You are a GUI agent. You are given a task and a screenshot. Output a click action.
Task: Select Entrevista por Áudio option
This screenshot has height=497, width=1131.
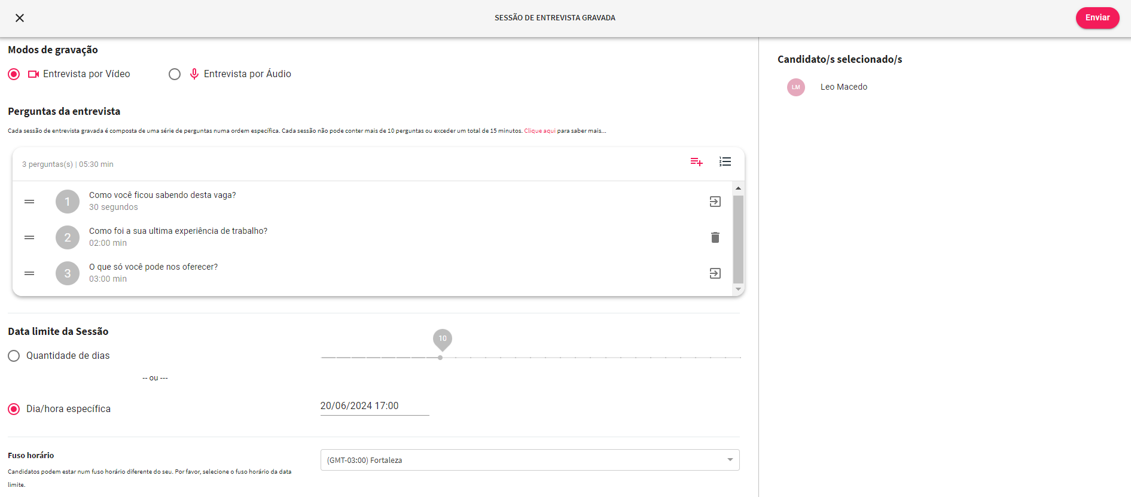tap(175, 74)
